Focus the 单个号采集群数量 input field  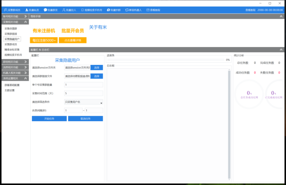84,85
